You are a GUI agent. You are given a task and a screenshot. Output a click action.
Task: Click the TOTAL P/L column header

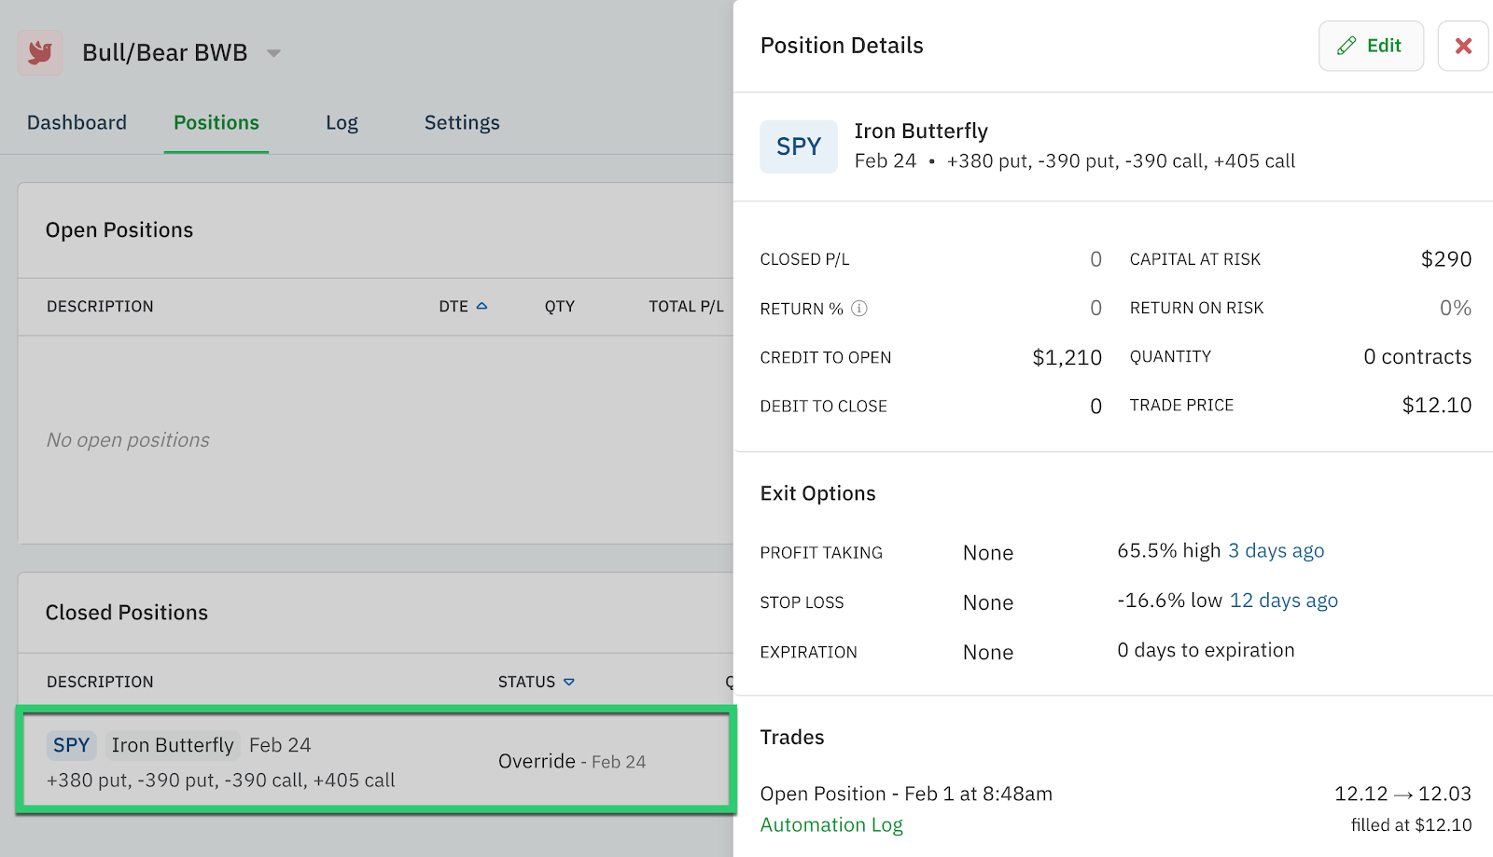[686, 307]
